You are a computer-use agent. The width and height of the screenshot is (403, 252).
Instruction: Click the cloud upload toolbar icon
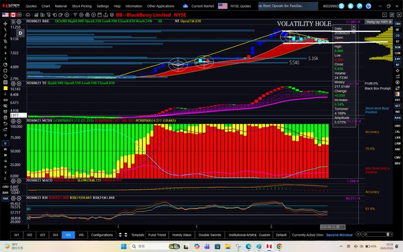[28, 15]
